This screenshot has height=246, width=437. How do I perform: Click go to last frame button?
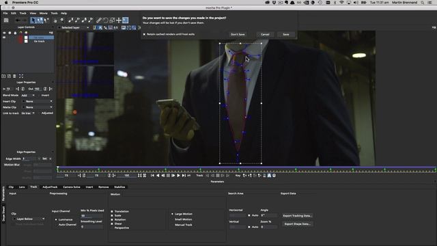(x=184, y=176)
